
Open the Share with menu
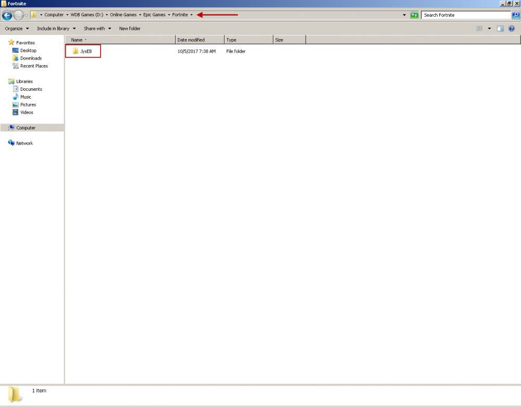coord(96,28)
